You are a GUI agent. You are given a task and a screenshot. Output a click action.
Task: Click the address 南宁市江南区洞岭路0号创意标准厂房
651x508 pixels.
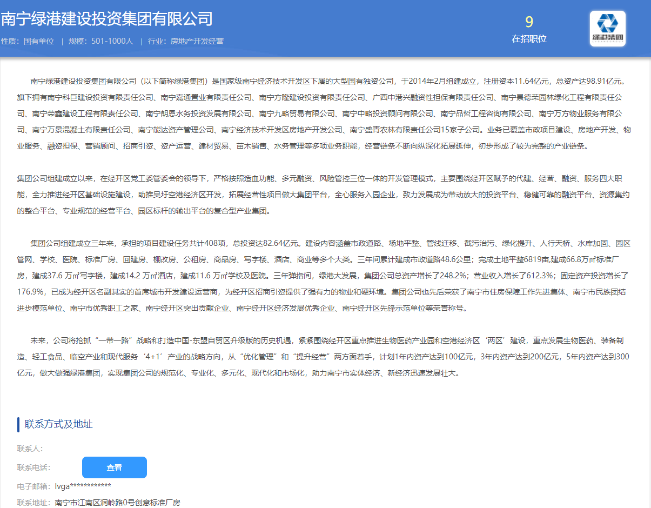tap(117, 503)
